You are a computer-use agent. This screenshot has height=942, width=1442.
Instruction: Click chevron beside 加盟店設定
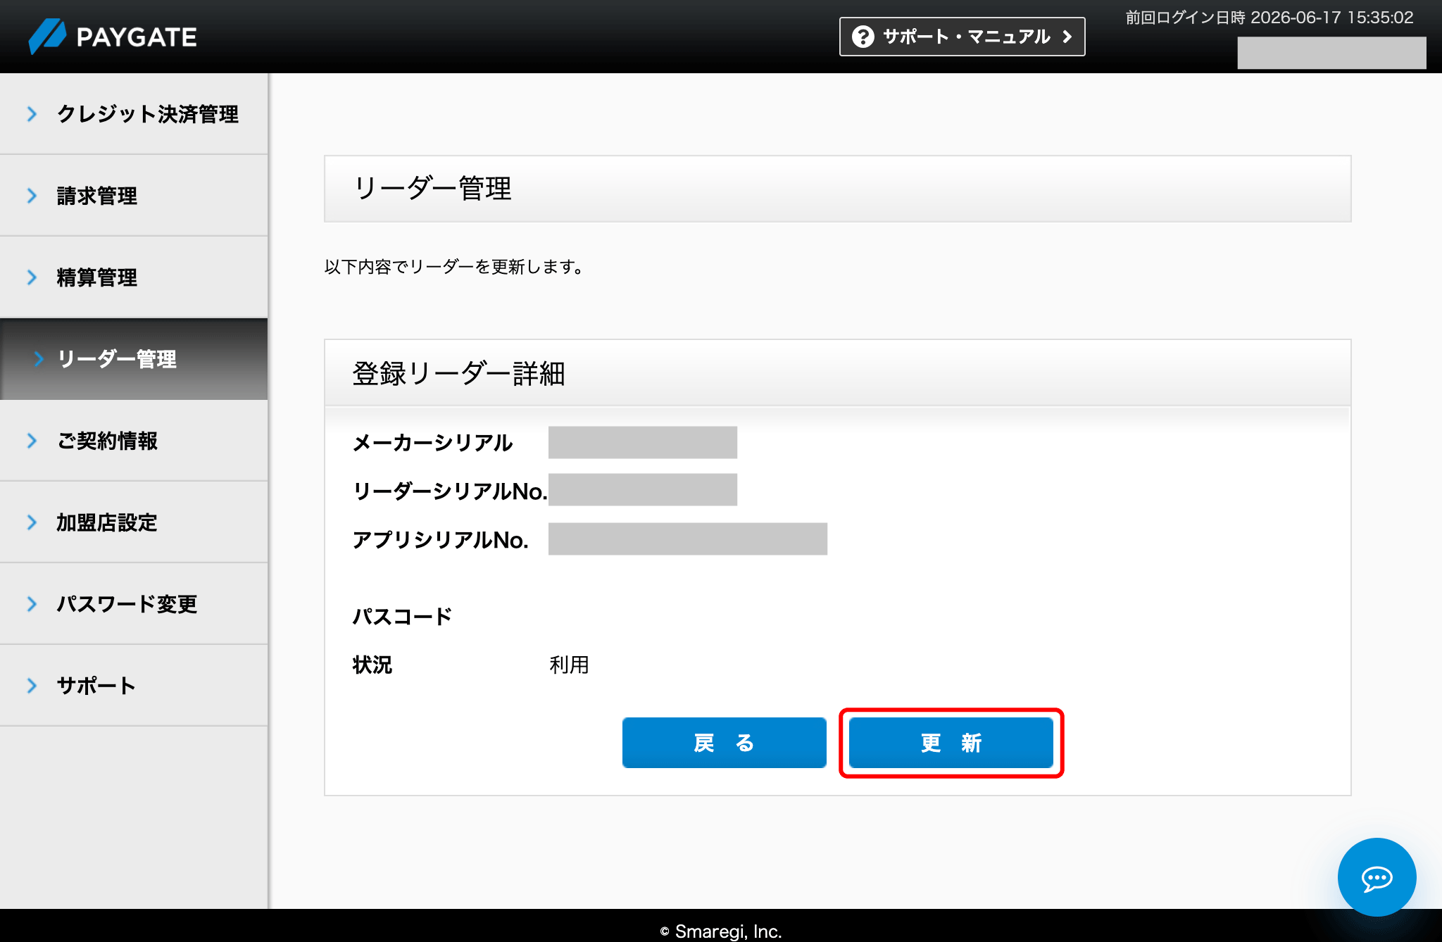(x=32, y=522)
